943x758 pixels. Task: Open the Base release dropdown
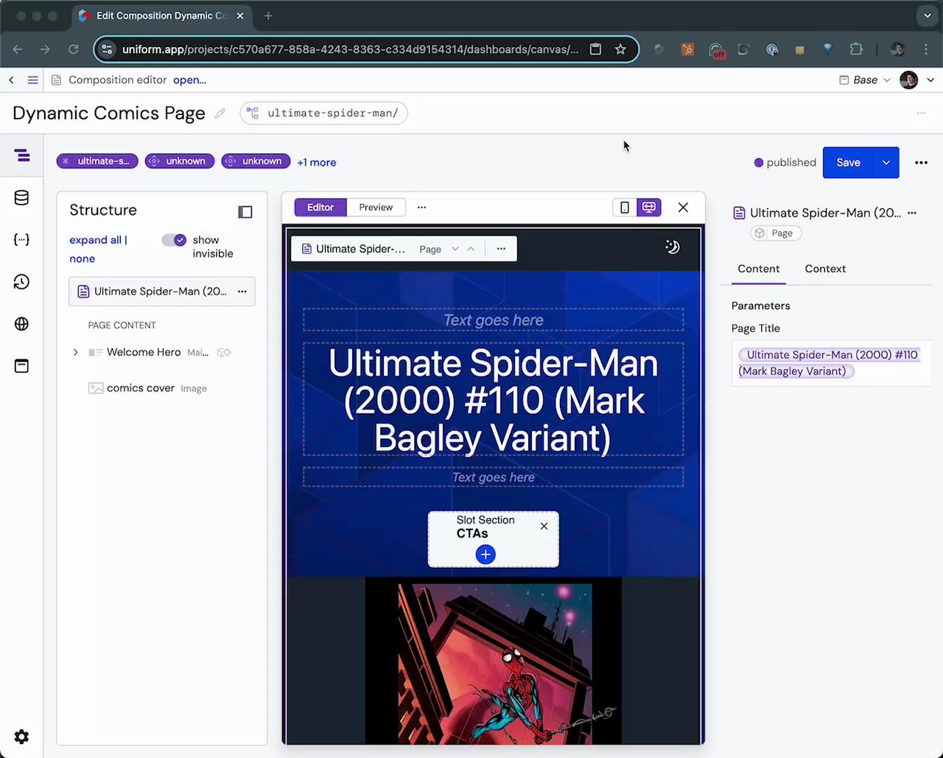[x=865, y=80]
